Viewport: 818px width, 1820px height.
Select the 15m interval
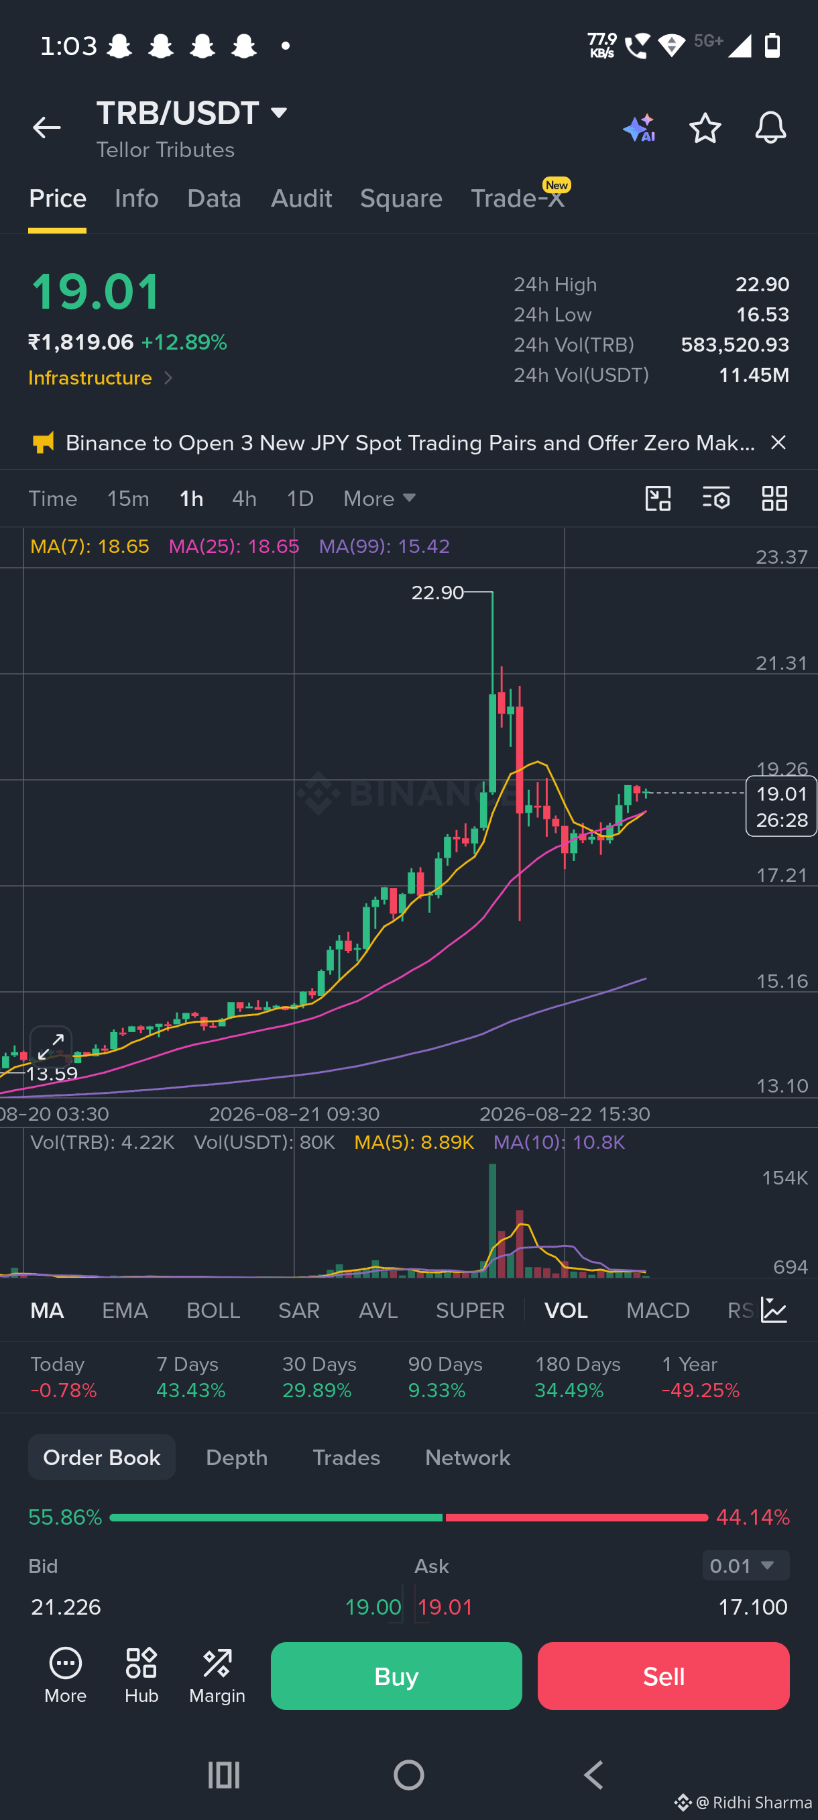[129, 499]
